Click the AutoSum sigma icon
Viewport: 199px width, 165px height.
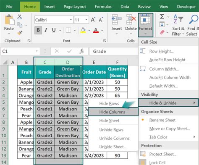162,17
